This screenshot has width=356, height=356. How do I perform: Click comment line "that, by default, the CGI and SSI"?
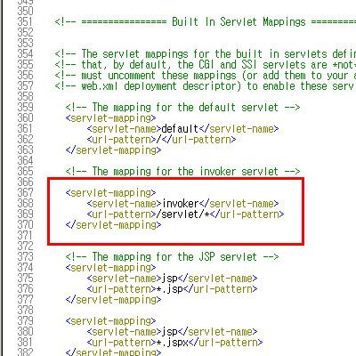(x=206, y=65)
